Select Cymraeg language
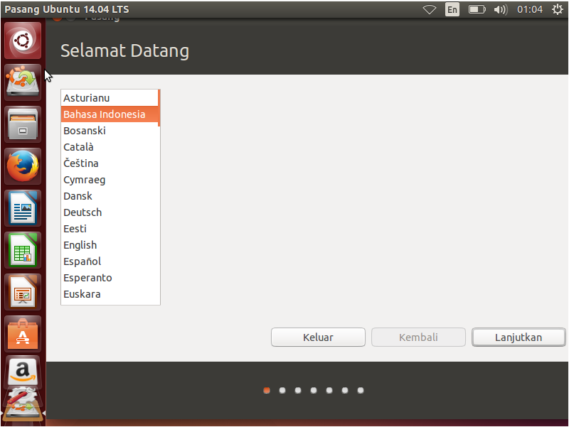The width and height of the screenshot is (569, 427). coord(110,180)
